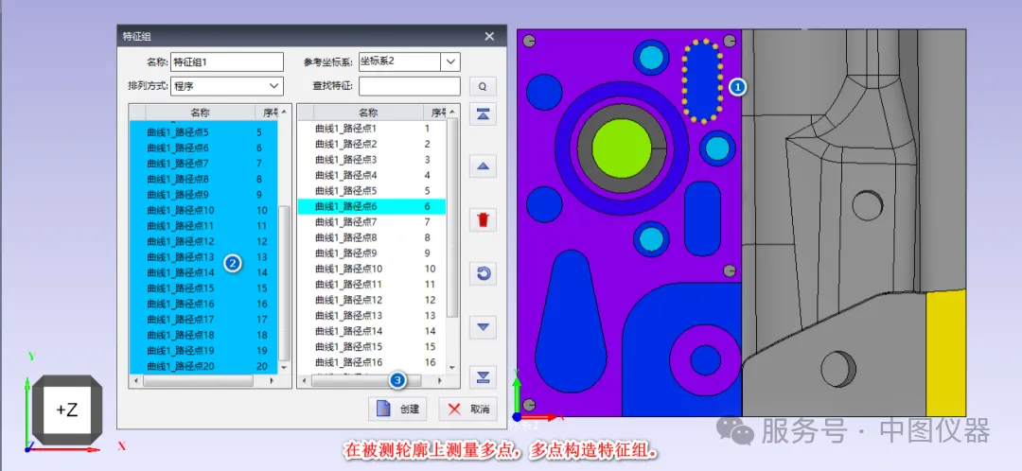Expand the 排列方式 dropdown

click(273, 86)
